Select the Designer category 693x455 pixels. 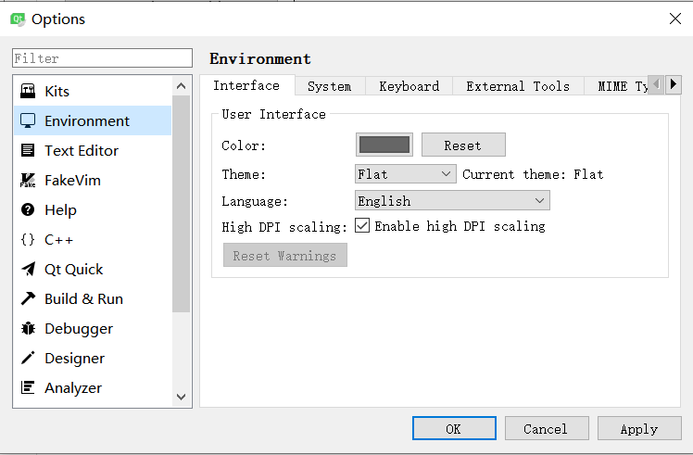[93, 358]
